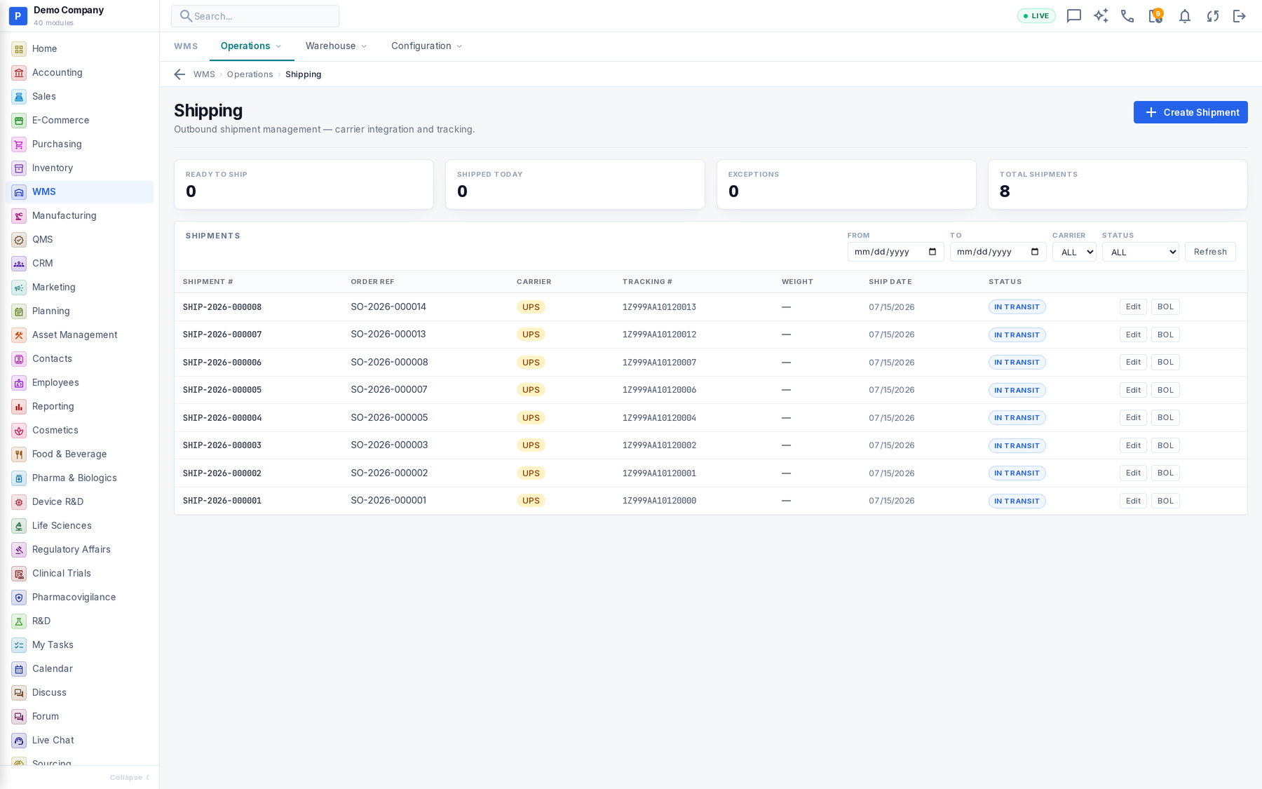Open the AI sparkle assistant icon

(1101, 16)
